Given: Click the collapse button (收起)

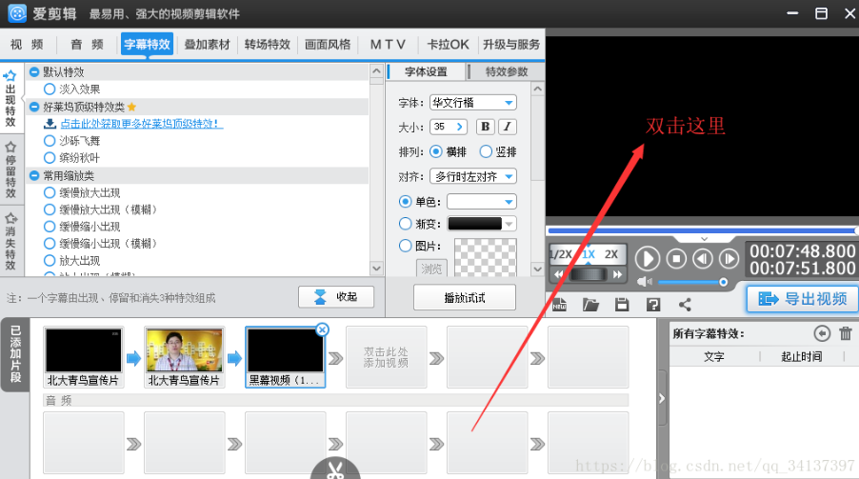Looking at the screenshot, I should point(336,297).
